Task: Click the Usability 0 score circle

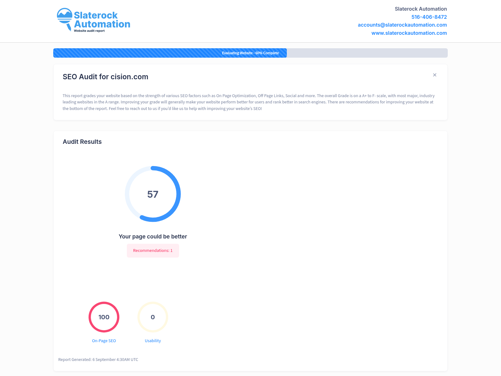Action: click(153, 317)
